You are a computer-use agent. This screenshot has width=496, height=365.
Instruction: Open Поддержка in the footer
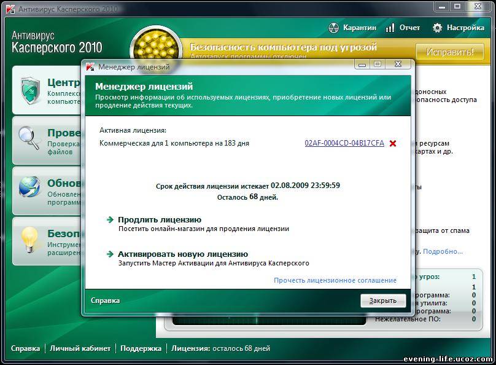(141, 348)
